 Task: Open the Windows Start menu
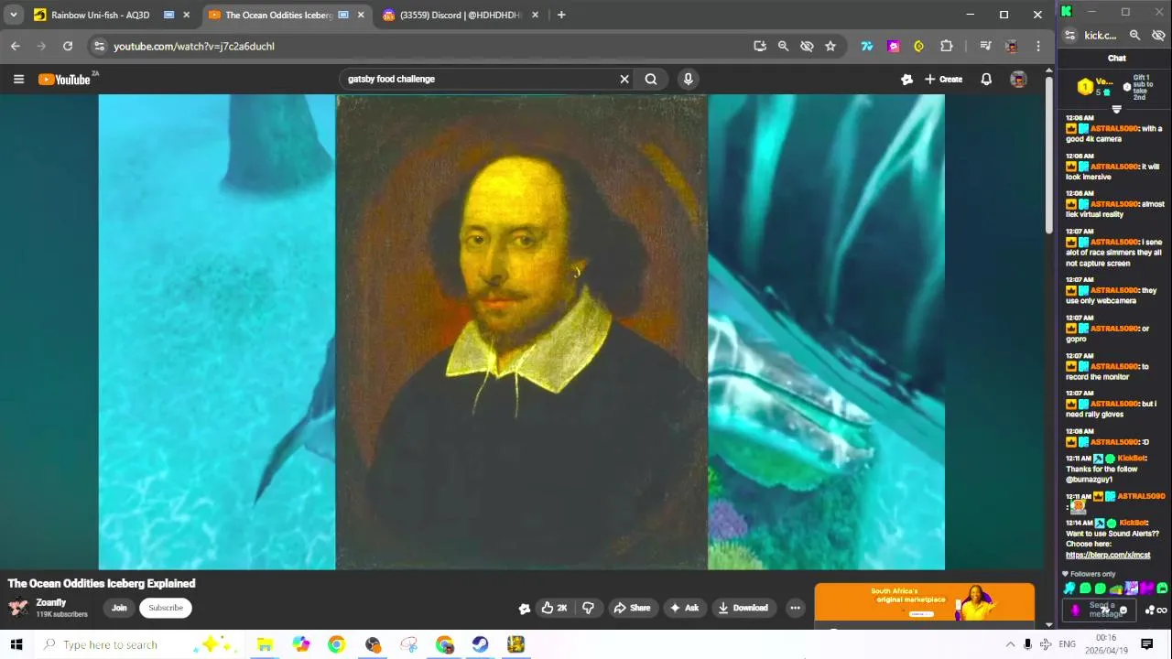pos(16,644)
